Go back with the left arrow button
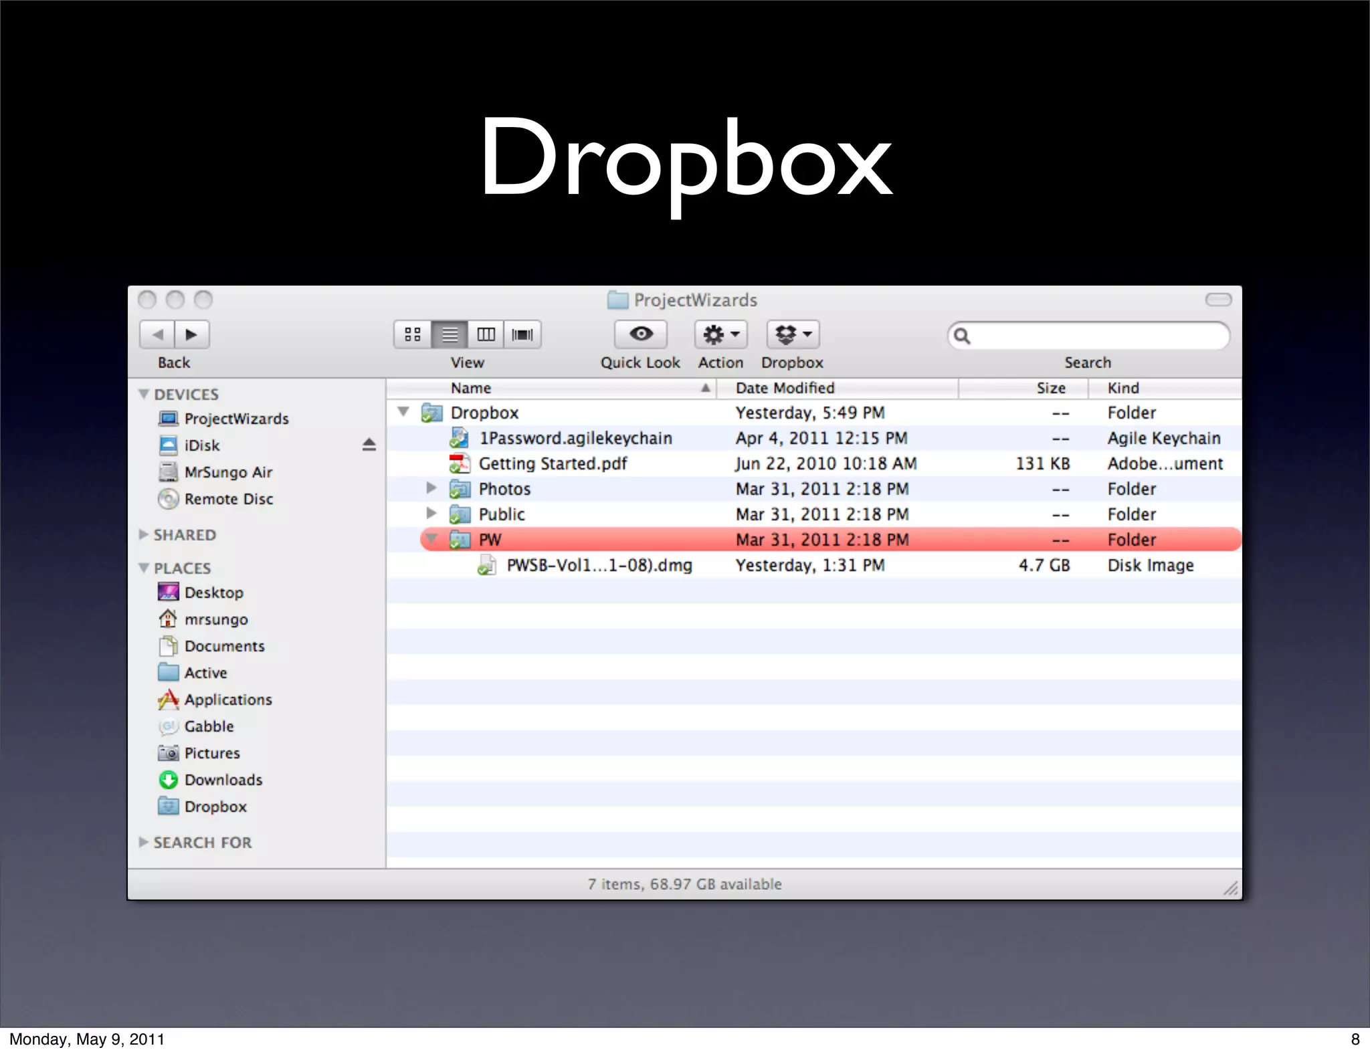The image size is (1370, 1054). pyautogui.click(x=157, y=334)
